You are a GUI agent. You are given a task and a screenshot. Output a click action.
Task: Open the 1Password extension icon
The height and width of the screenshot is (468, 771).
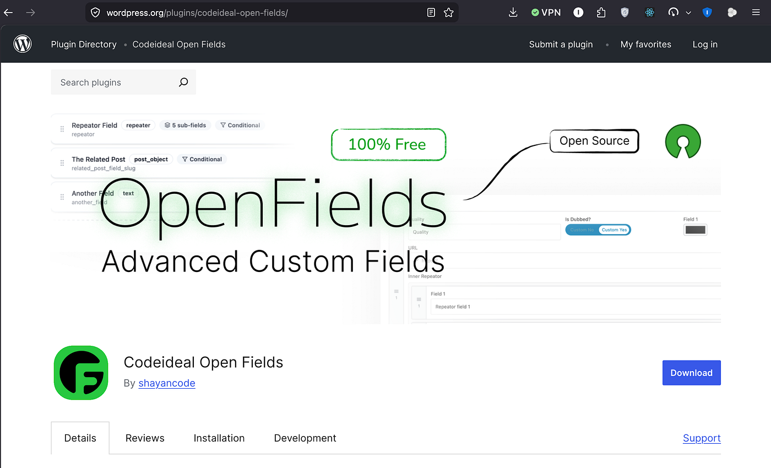tap(578, 12)
